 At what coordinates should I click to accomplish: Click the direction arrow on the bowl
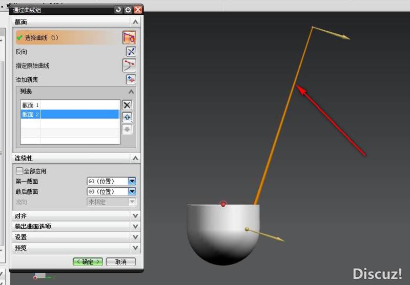click(x=264, y=234)
